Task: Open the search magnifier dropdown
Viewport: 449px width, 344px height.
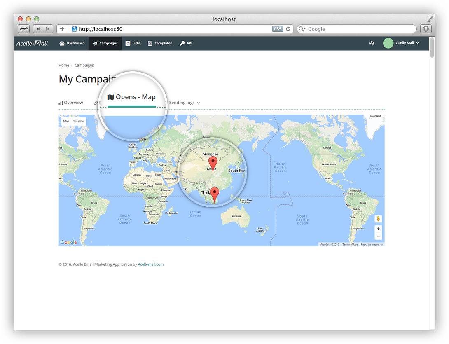Action: click(x=302, y=29)
